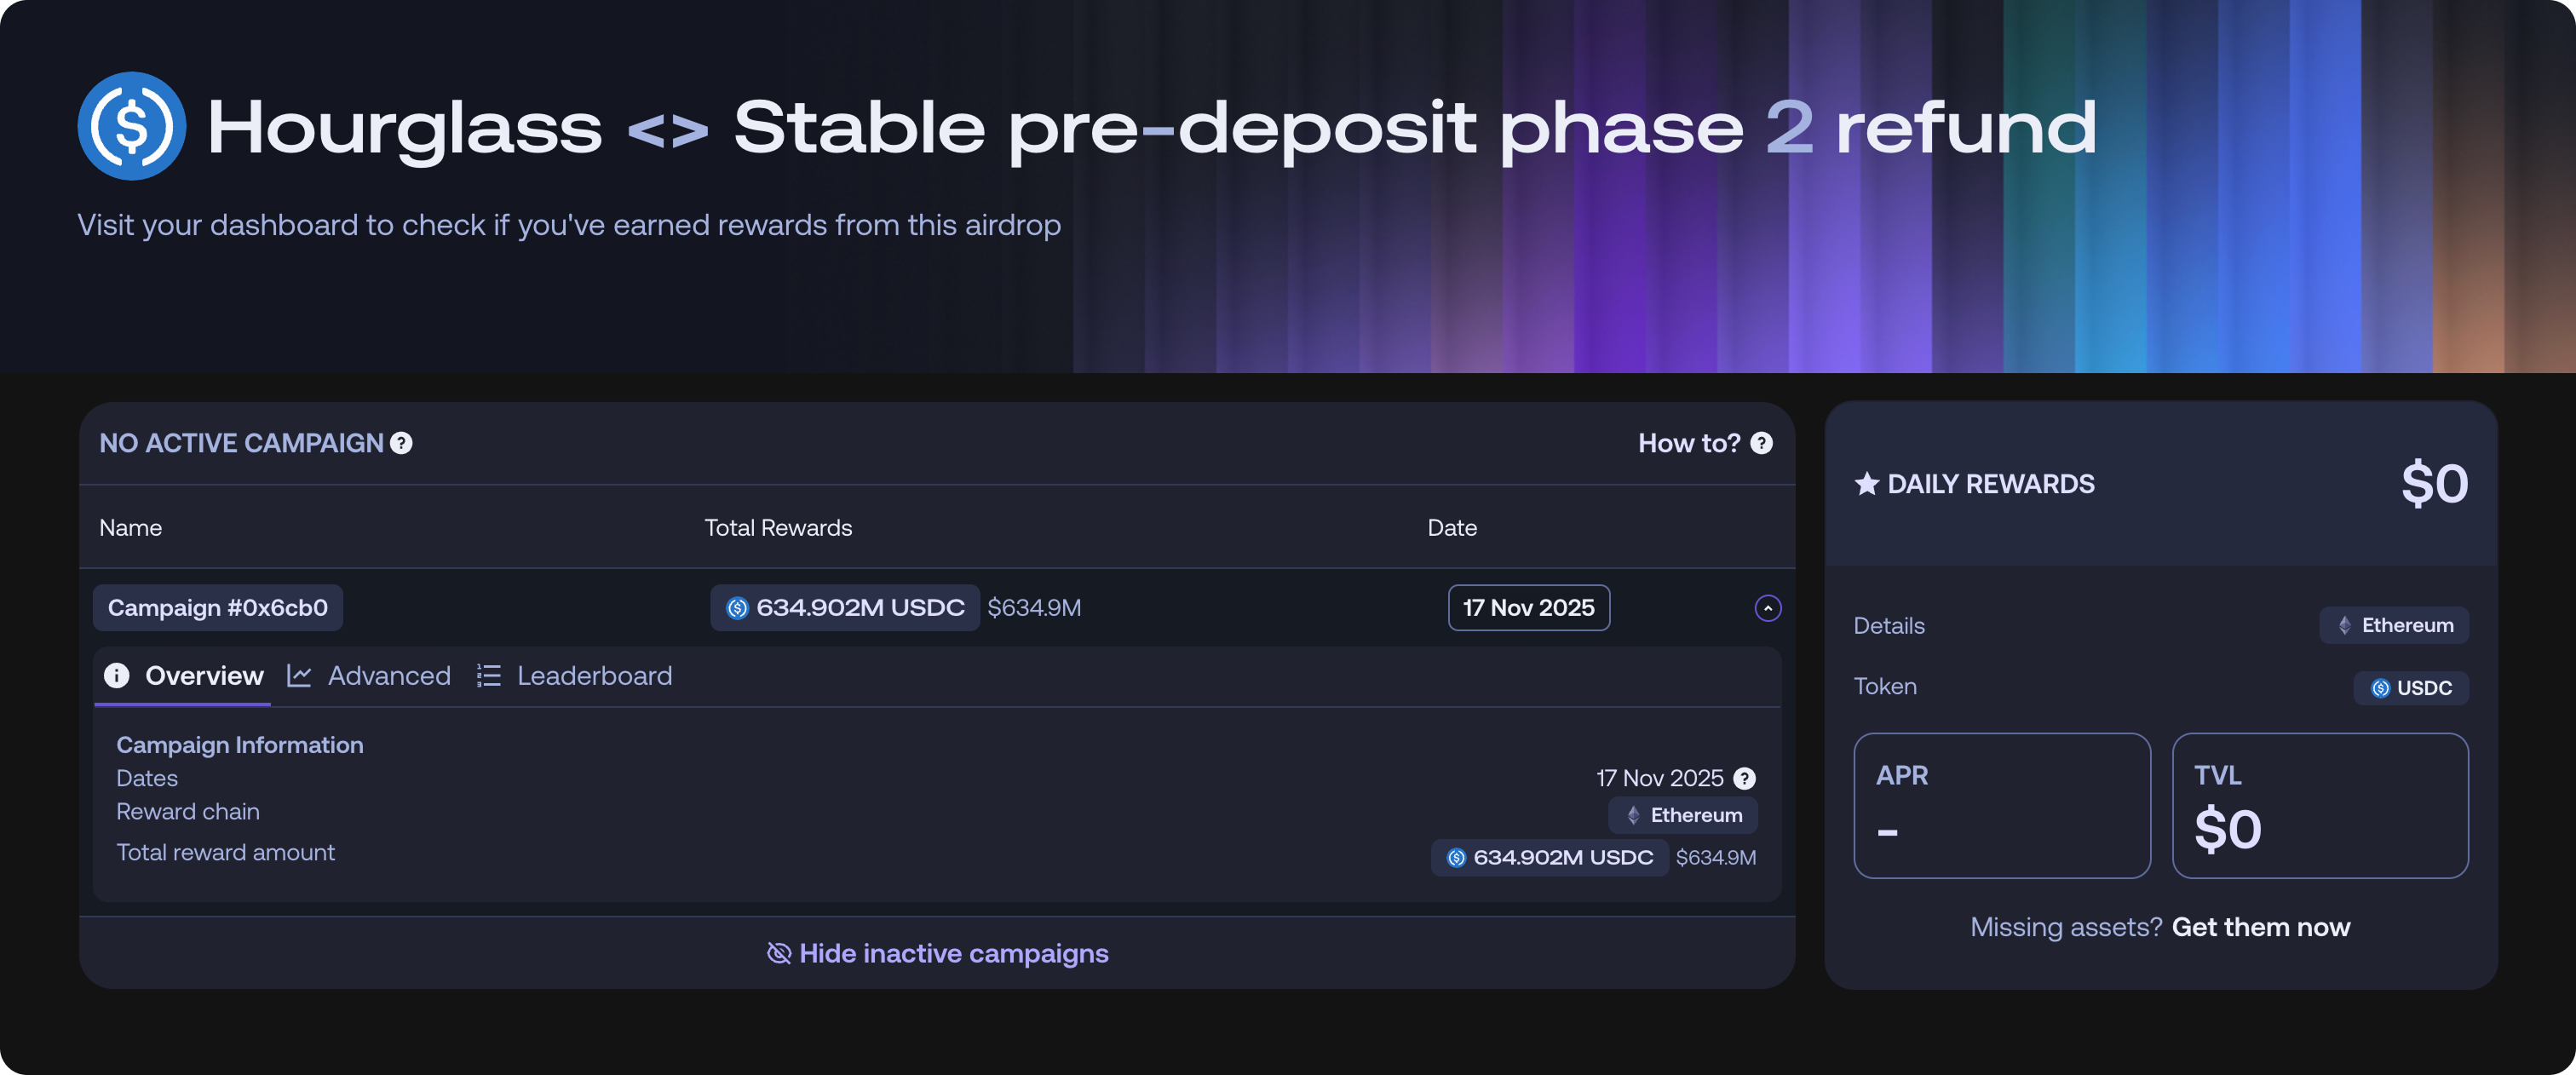The width and height of the screenshot is (2576, 1075).
Task: Click the Get them now link
Action: (2260, 927)
